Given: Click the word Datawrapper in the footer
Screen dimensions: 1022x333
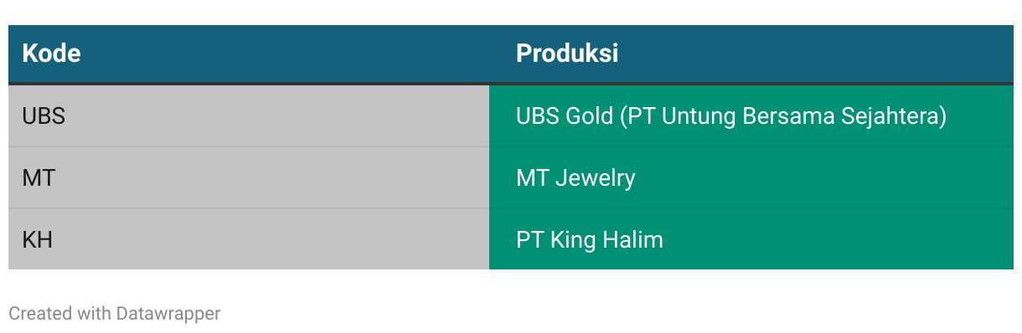Looking at the screenshot, I should (x=168, y=314).
